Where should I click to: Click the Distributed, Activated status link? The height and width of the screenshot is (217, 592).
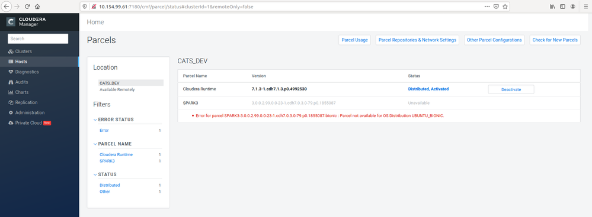pos(428,89)
